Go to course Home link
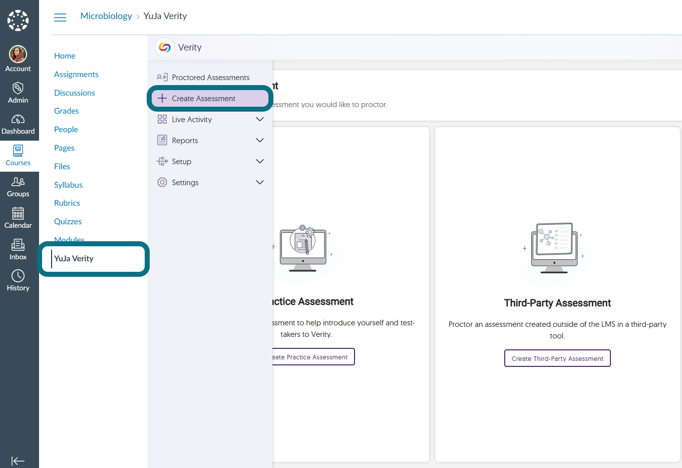682x468 pixels. coord(65,56)
